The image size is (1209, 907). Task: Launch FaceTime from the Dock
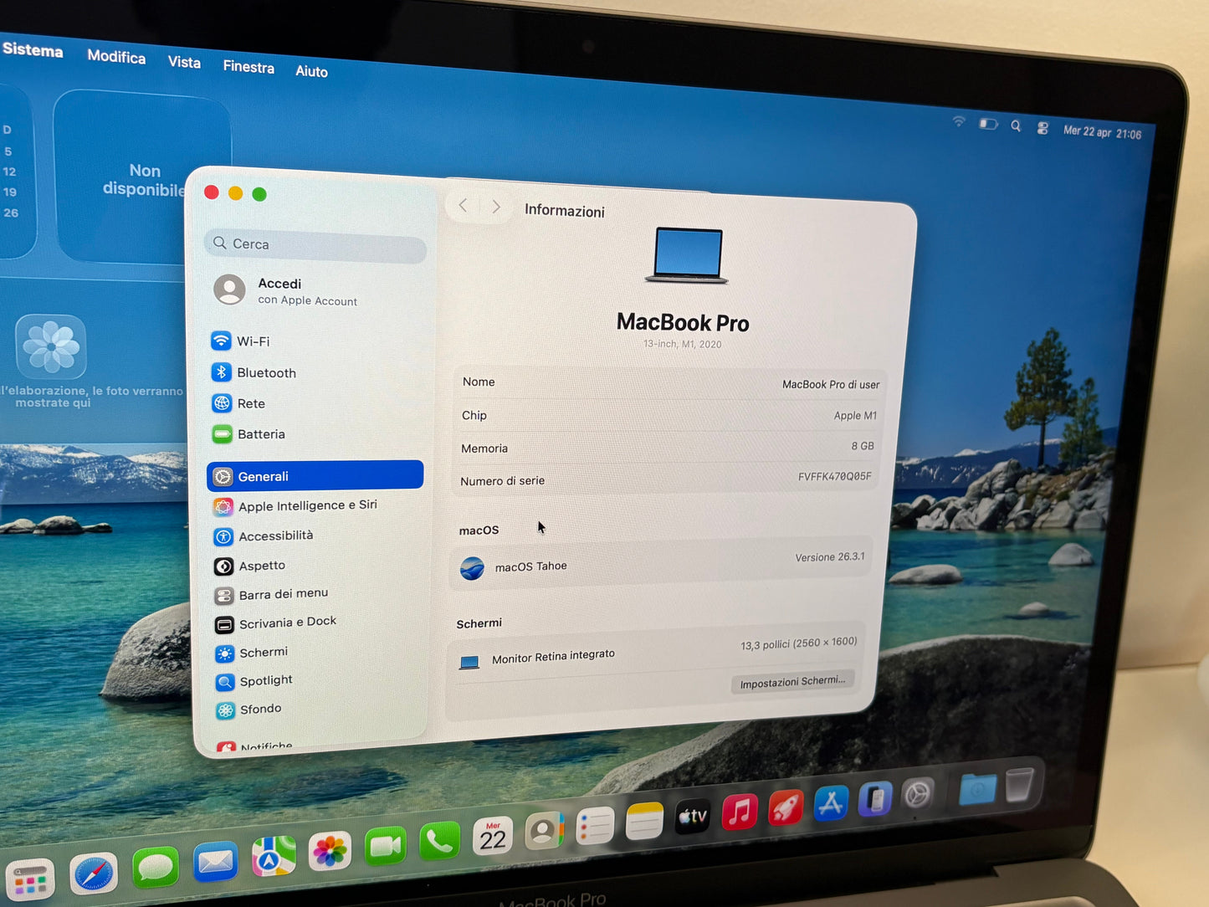point(385,847)
